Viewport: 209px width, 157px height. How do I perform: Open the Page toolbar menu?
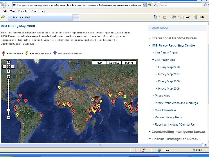[x=186, y=17]
